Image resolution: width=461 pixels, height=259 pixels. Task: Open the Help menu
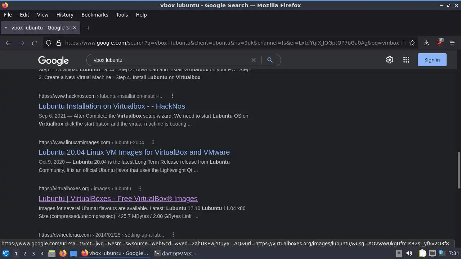click(x=141, y=15)
